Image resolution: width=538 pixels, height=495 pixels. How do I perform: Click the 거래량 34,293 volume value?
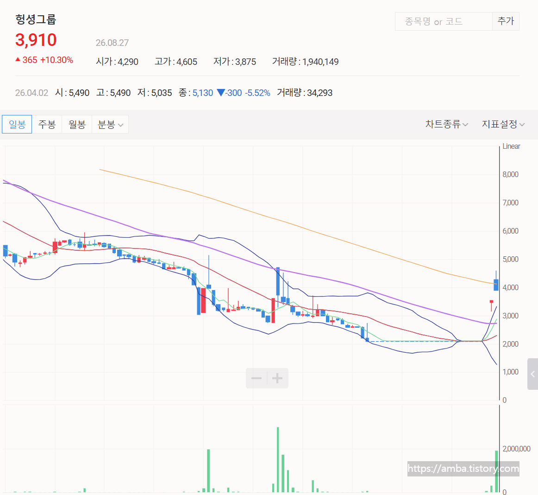(x=305, y=93)
